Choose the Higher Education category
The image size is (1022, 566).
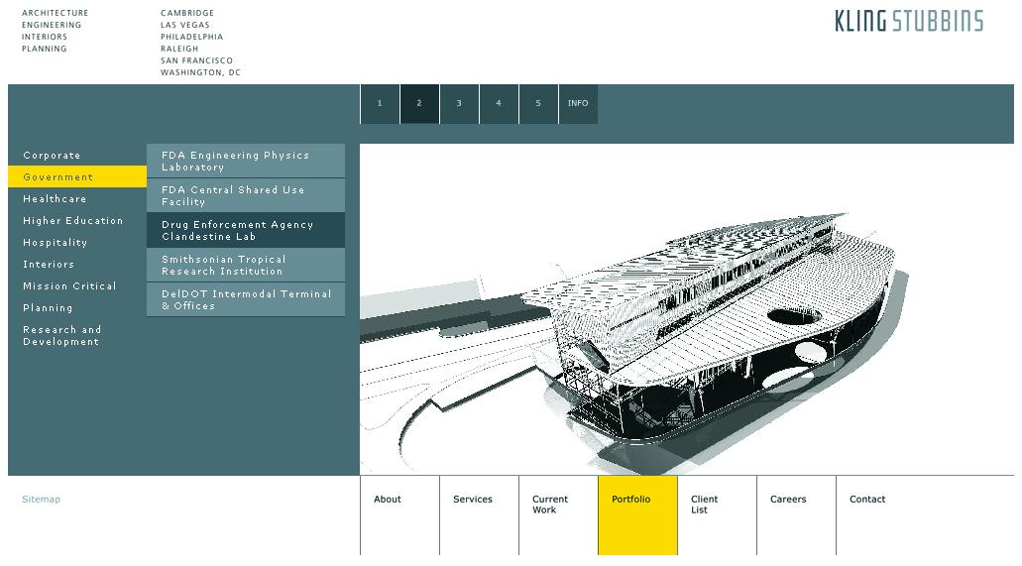[73, 221]
